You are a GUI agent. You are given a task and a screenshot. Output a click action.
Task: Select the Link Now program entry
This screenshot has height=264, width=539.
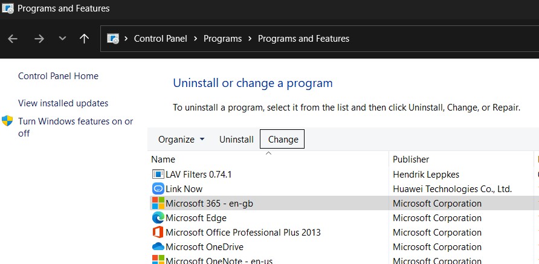click(x=184, y=188)
